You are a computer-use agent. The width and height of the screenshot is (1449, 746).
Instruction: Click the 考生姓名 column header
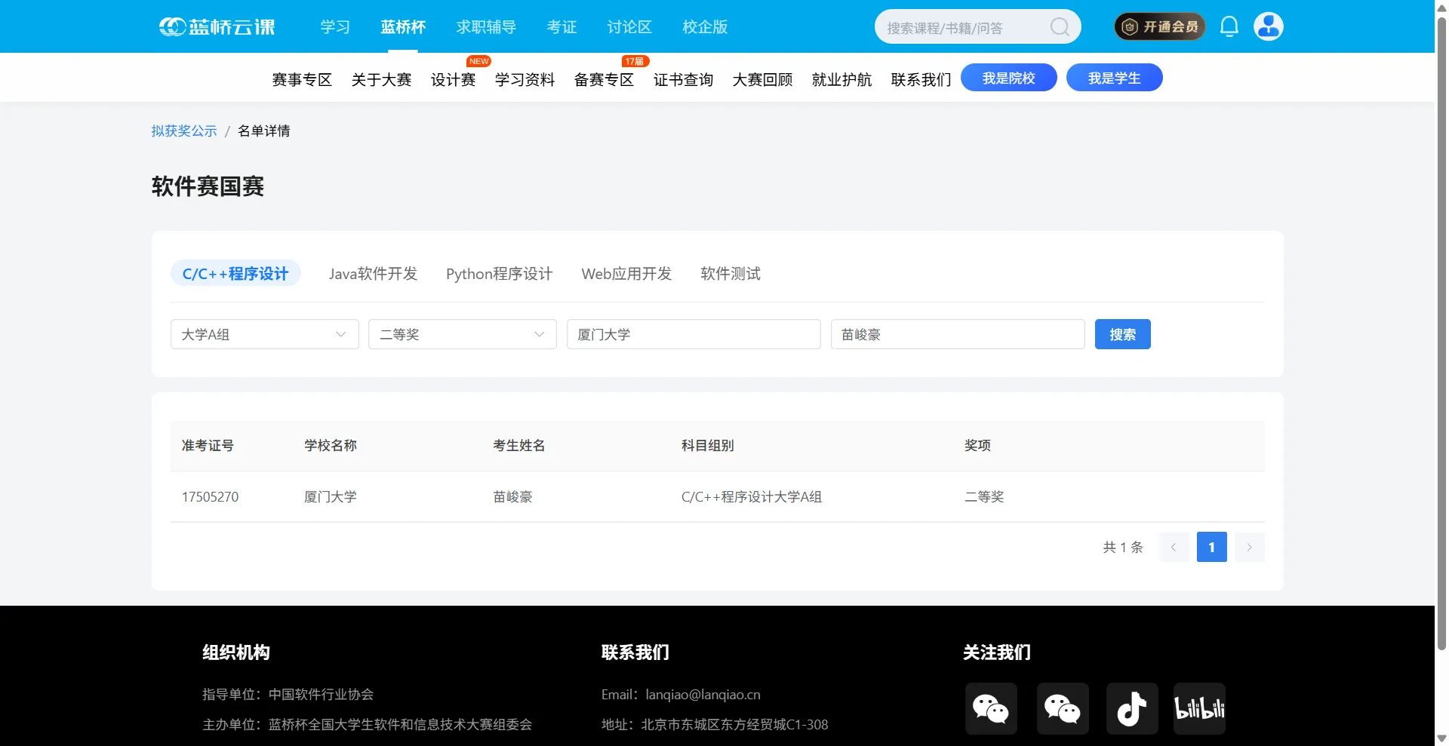[519, 446]
